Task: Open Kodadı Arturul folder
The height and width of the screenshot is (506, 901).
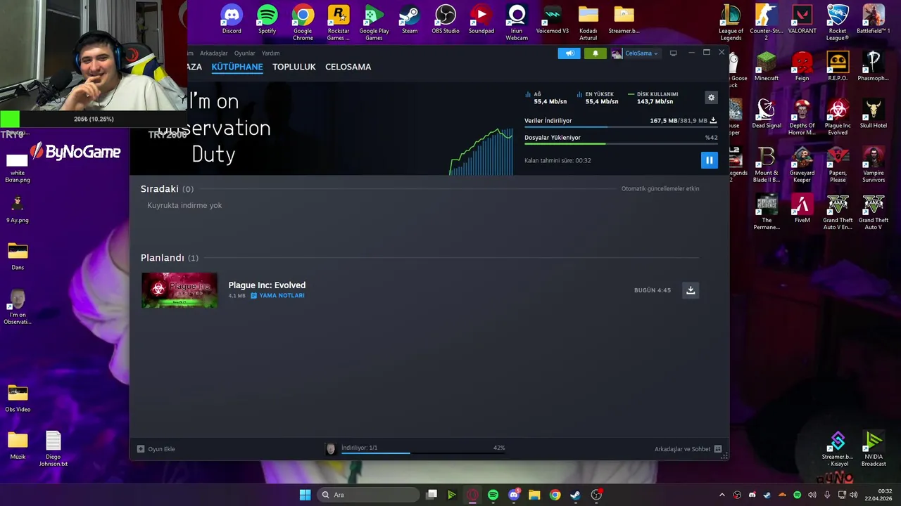Action: coord(588,22)
